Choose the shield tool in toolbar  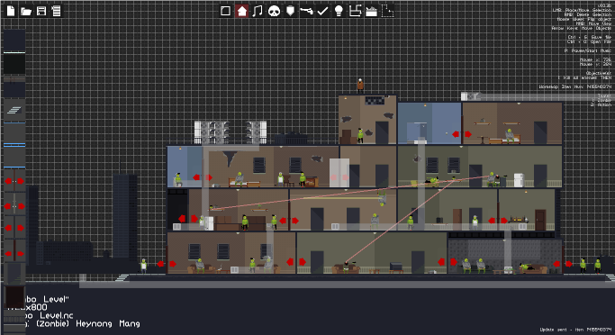[290, 11]
